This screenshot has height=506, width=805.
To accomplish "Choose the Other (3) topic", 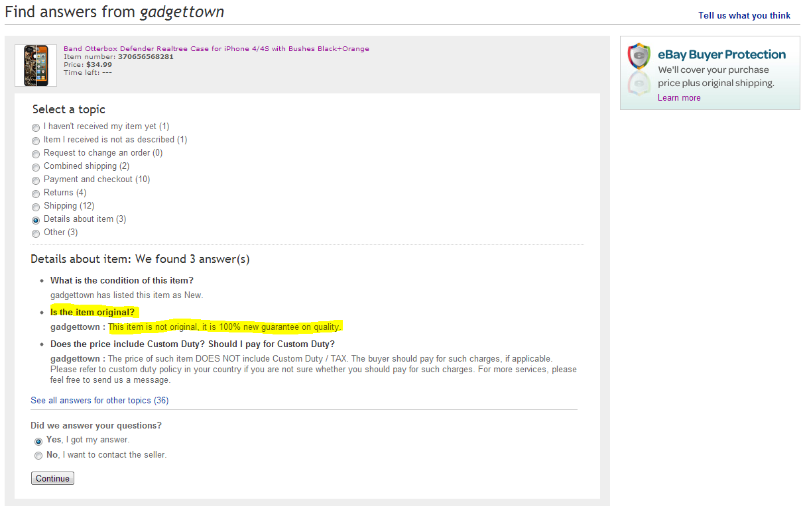I will pos(36,233).
